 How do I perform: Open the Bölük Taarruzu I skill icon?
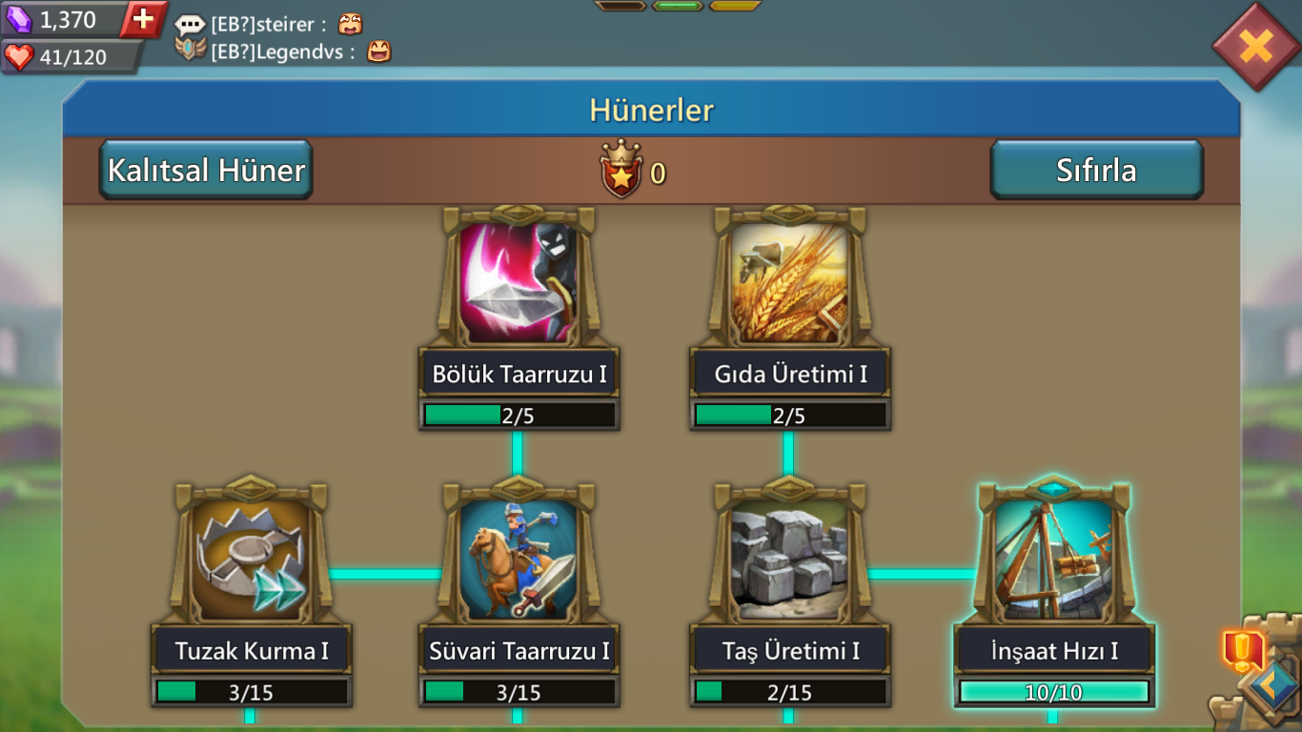coord(519,282)
